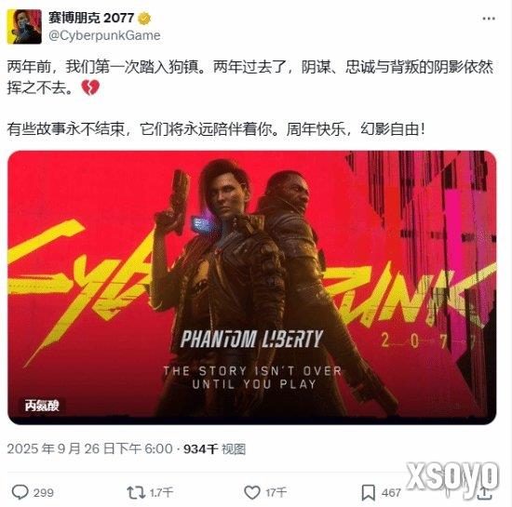Screen dimensions: 512x507
Task: Click the reply speech bubble icon
Action: (20, 492)
